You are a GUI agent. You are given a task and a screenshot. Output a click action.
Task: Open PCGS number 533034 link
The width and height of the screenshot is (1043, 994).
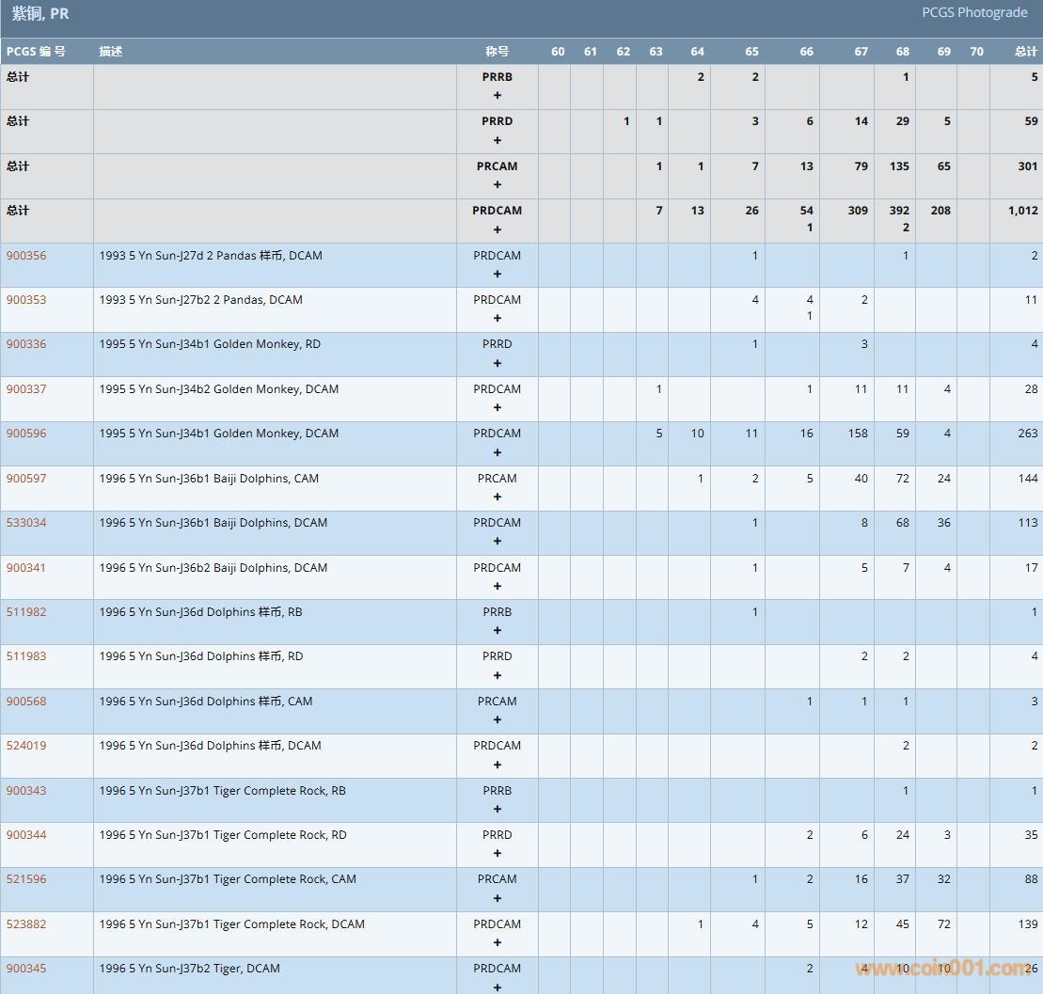click(26, 523)
